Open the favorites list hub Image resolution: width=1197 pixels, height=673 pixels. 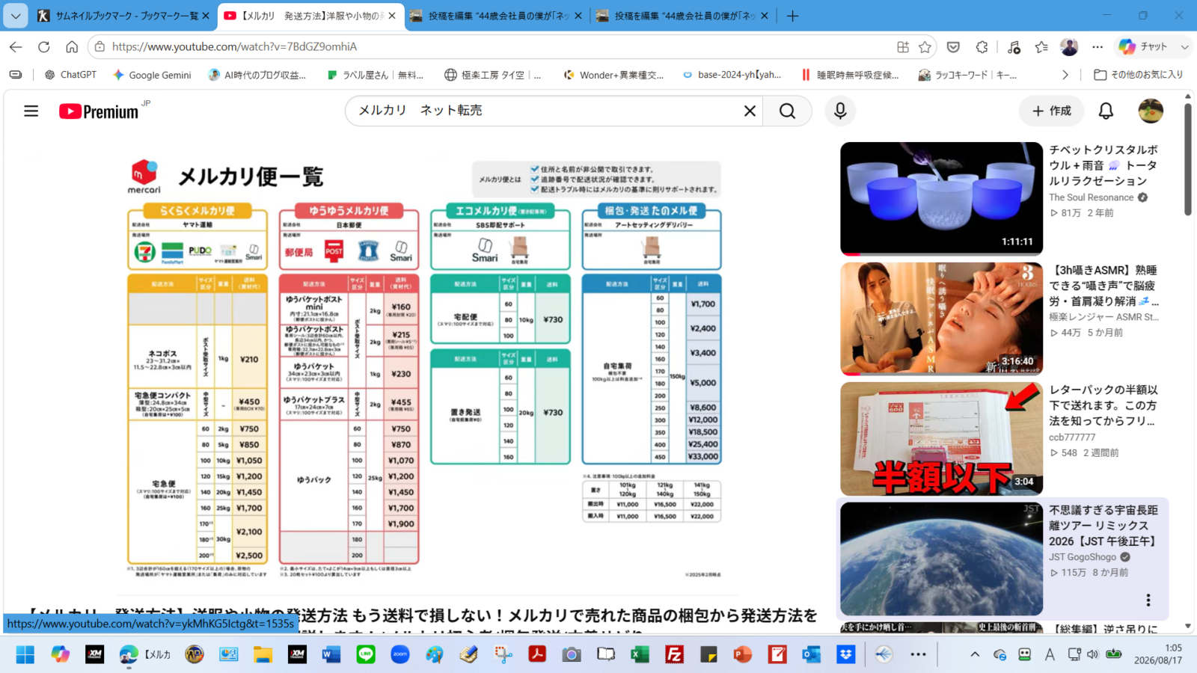click(1041, 46)
